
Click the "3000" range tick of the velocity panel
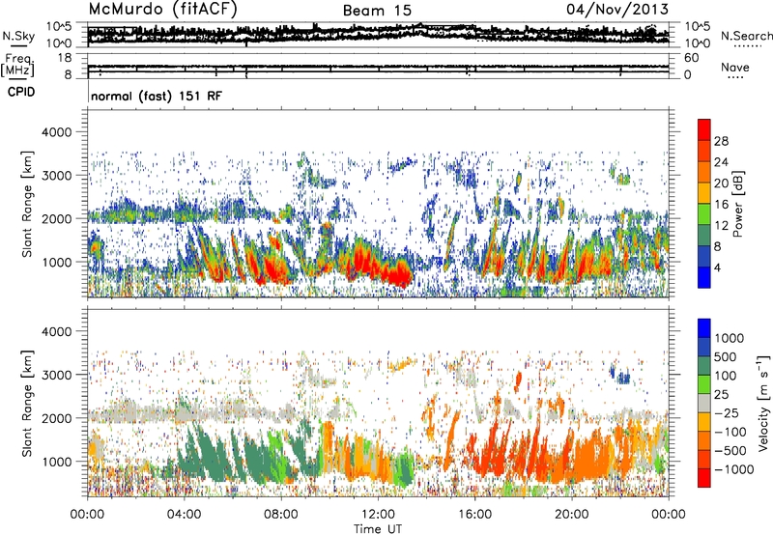[x=59, y=375]
